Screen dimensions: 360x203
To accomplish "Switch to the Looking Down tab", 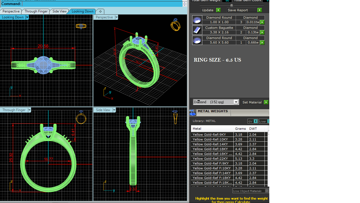I will coord(83,11).
